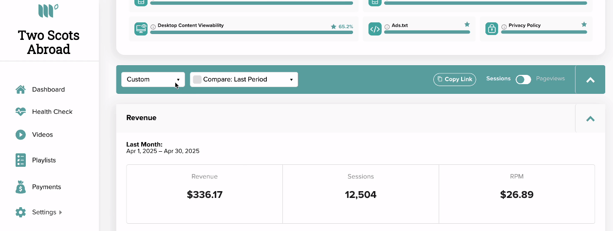Click the Privacy Policy star icon

coord(584,24)
